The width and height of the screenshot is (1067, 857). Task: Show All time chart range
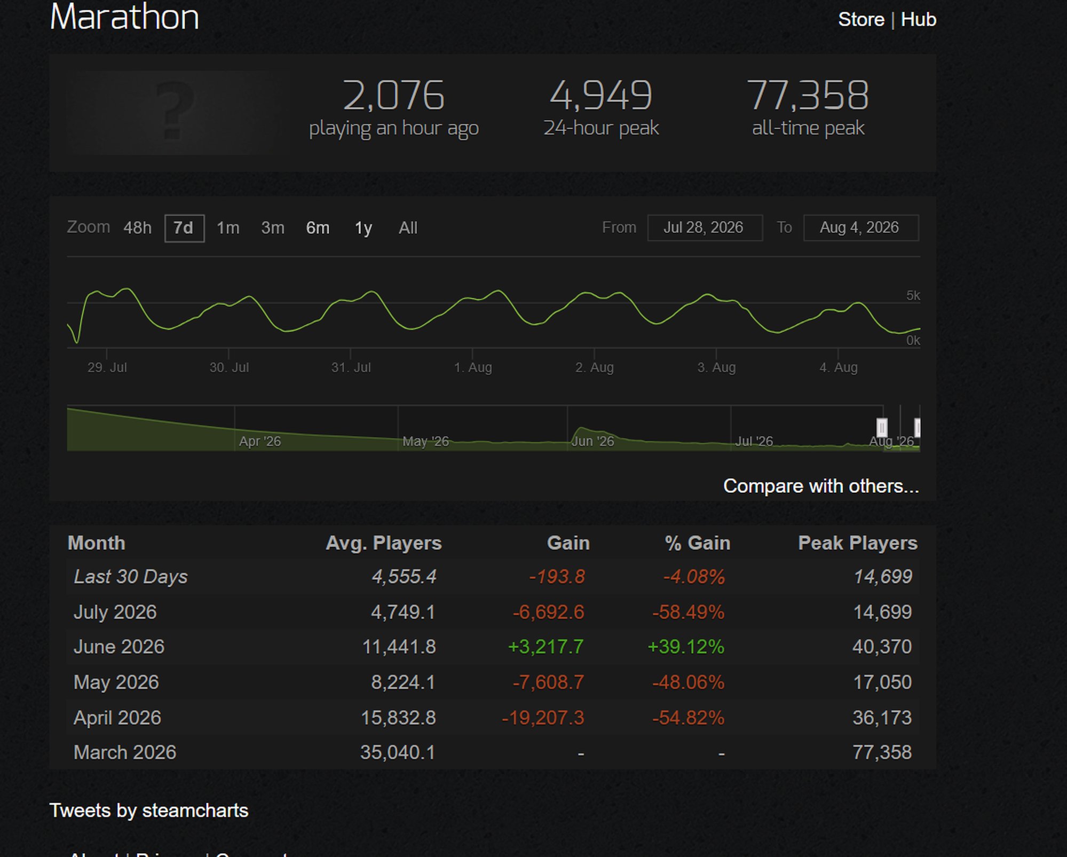(408, 228)
